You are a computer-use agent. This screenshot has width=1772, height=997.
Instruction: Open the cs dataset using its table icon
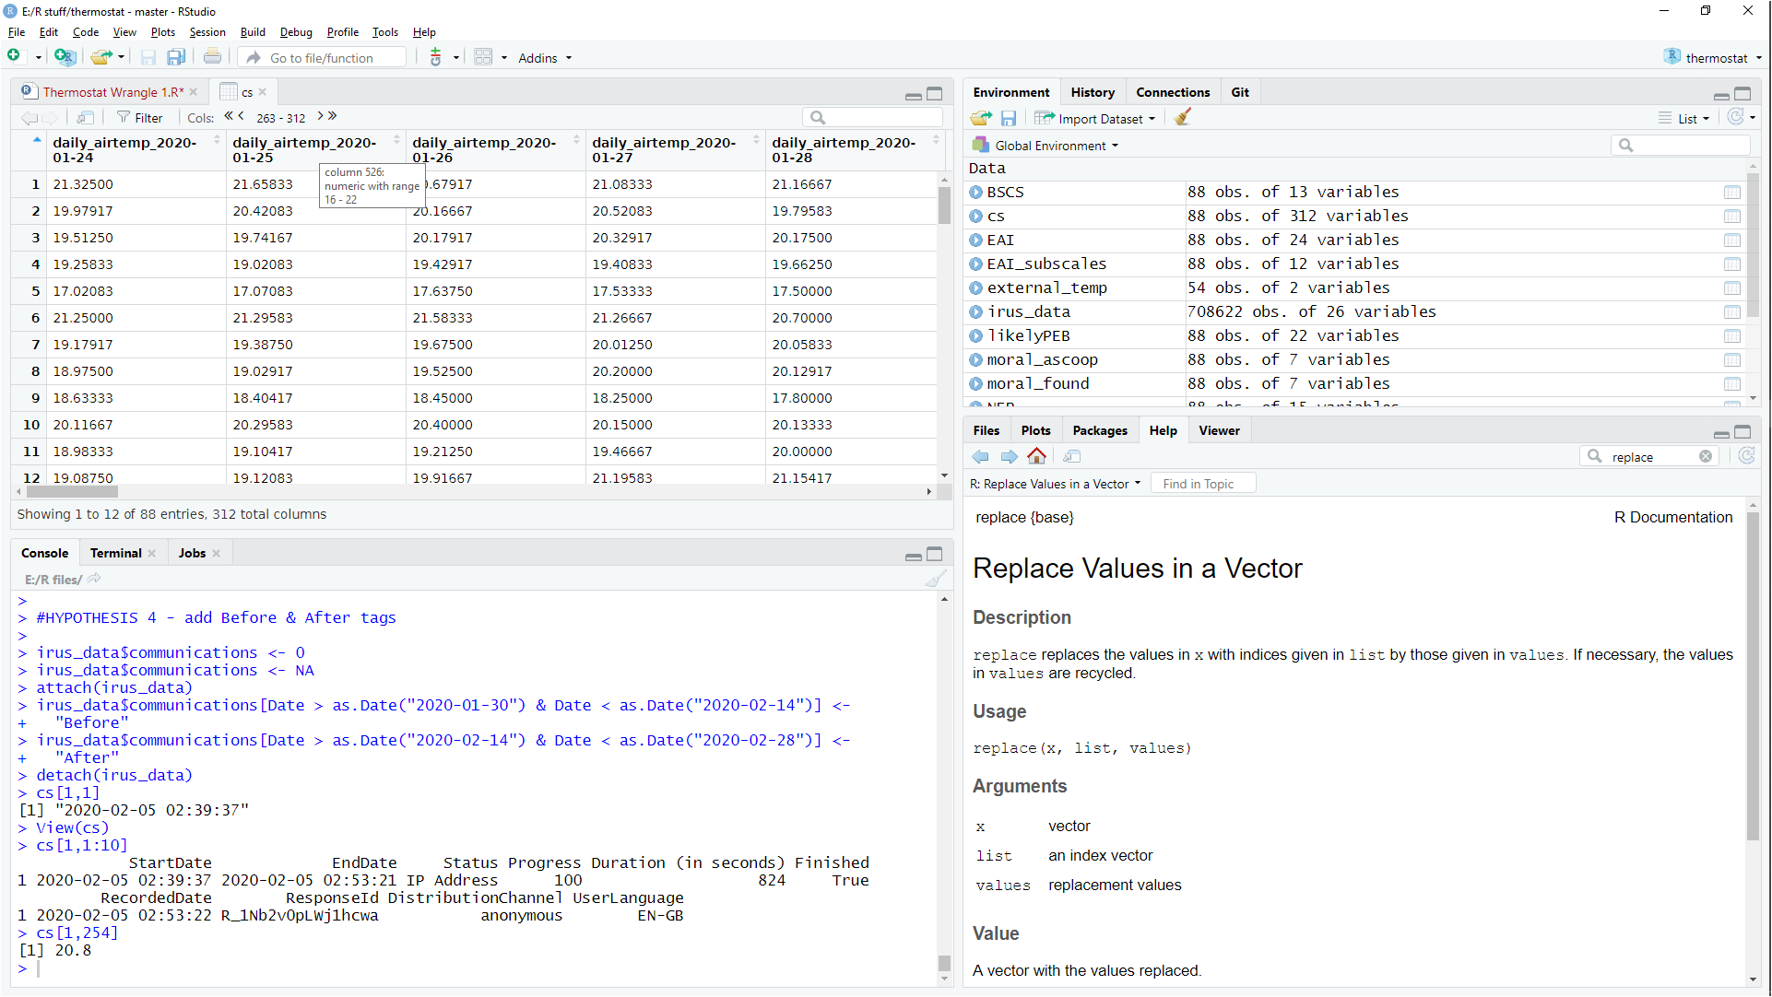click(1731, 217)
